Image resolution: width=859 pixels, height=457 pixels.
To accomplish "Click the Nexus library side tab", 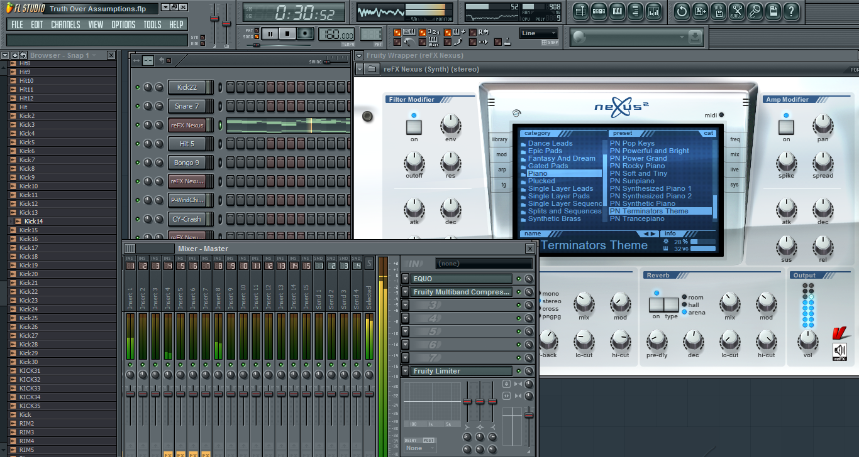I will (x=500, y=139).
